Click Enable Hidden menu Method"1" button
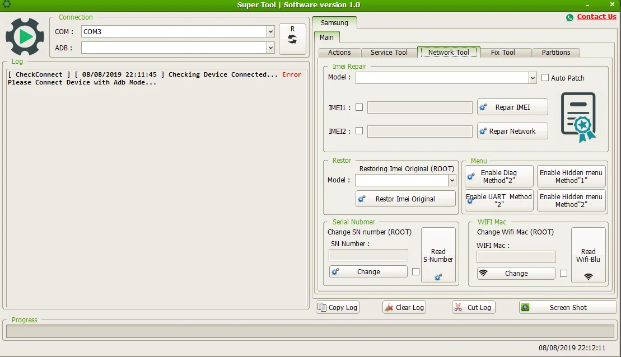Image resolution: width=621 pixels, height=357 pixels. 571,176
